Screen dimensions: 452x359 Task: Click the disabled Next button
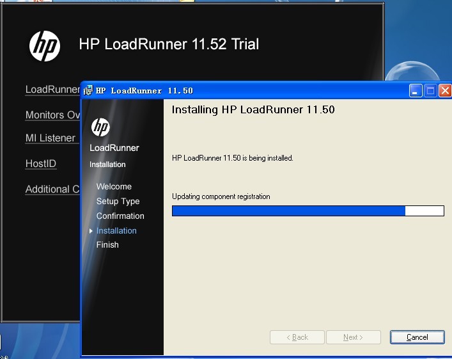354,337
